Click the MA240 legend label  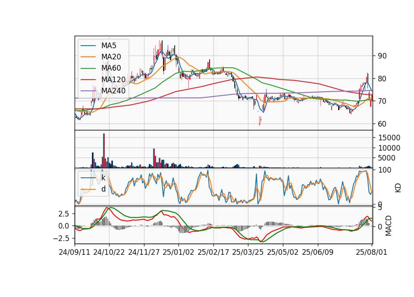click(x=113, y=91)
